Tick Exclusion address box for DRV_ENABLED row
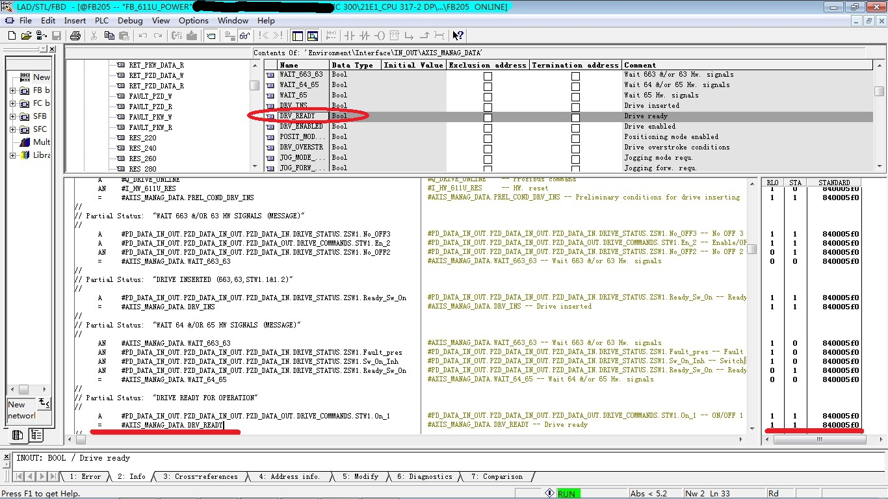 pyautogui.click(x=488, y=127)
